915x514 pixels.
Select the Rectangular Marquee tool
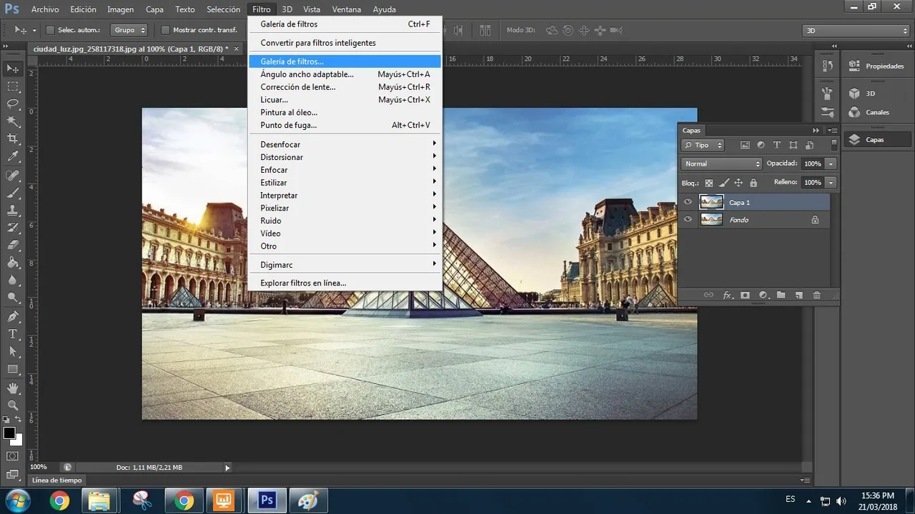point(13,86)
